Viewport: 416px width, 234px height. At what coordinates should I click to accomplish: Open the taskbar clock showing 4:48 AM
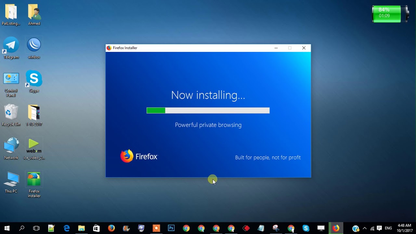pos(404,228)
